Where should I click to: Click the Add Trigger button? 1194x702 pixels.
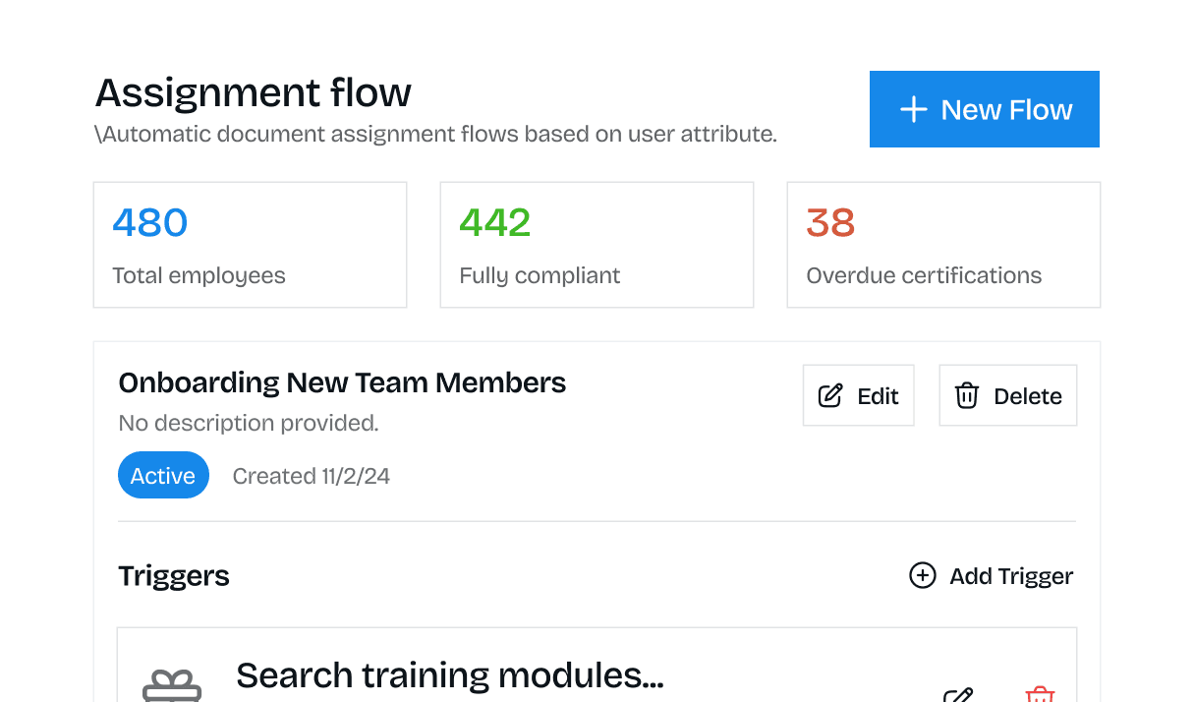991,575
